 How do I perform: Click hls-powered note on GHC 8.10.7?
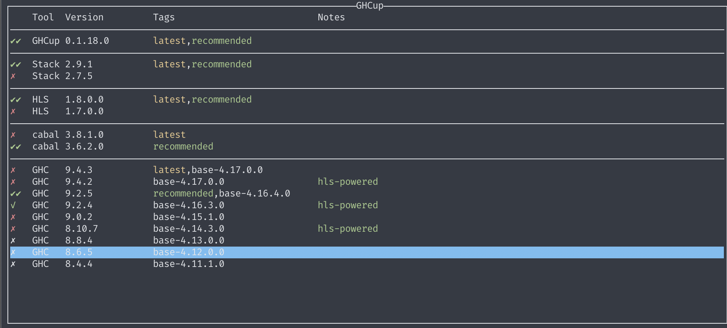[x=348, y=229]
